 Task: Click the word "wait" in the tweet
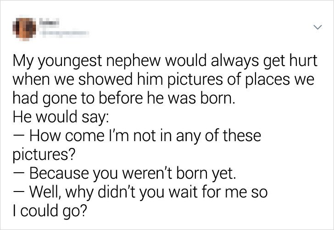182,192
